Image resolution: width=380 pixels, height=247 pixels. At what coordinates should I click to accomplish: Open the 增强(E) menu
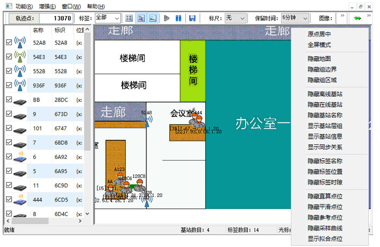47,6
